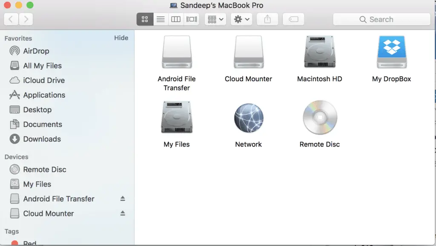Click the window title Sandeep's MacBook Pro
The width and height of the screenshot is (436, 246).
click(221, 5)
